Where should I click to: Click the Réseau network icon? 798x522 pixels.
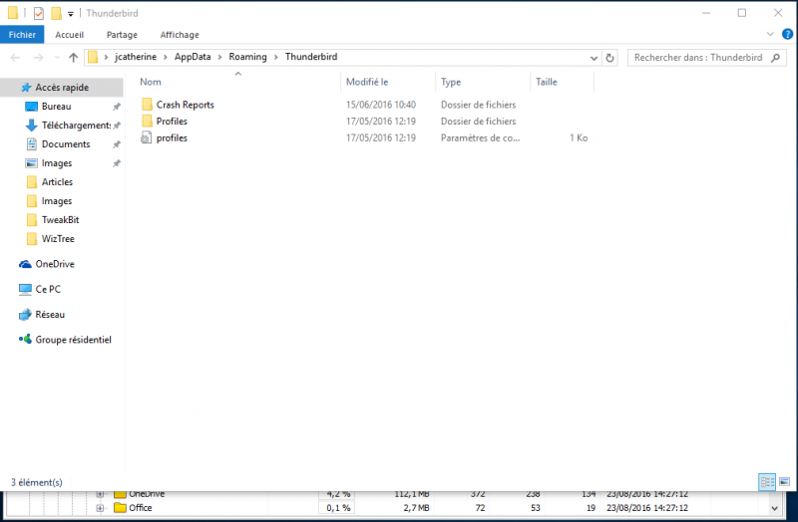click(25, 315)
